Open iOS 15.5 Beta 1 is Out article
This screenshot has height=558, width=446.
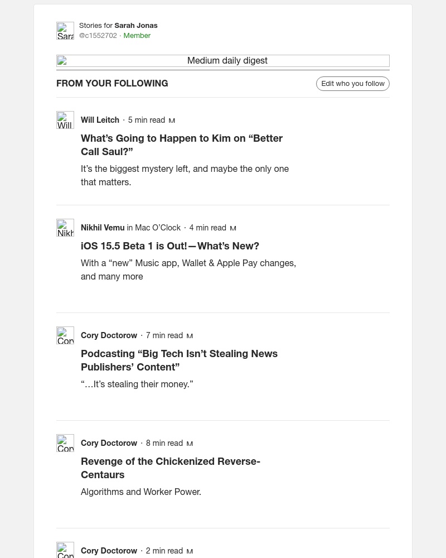(170, 246)
